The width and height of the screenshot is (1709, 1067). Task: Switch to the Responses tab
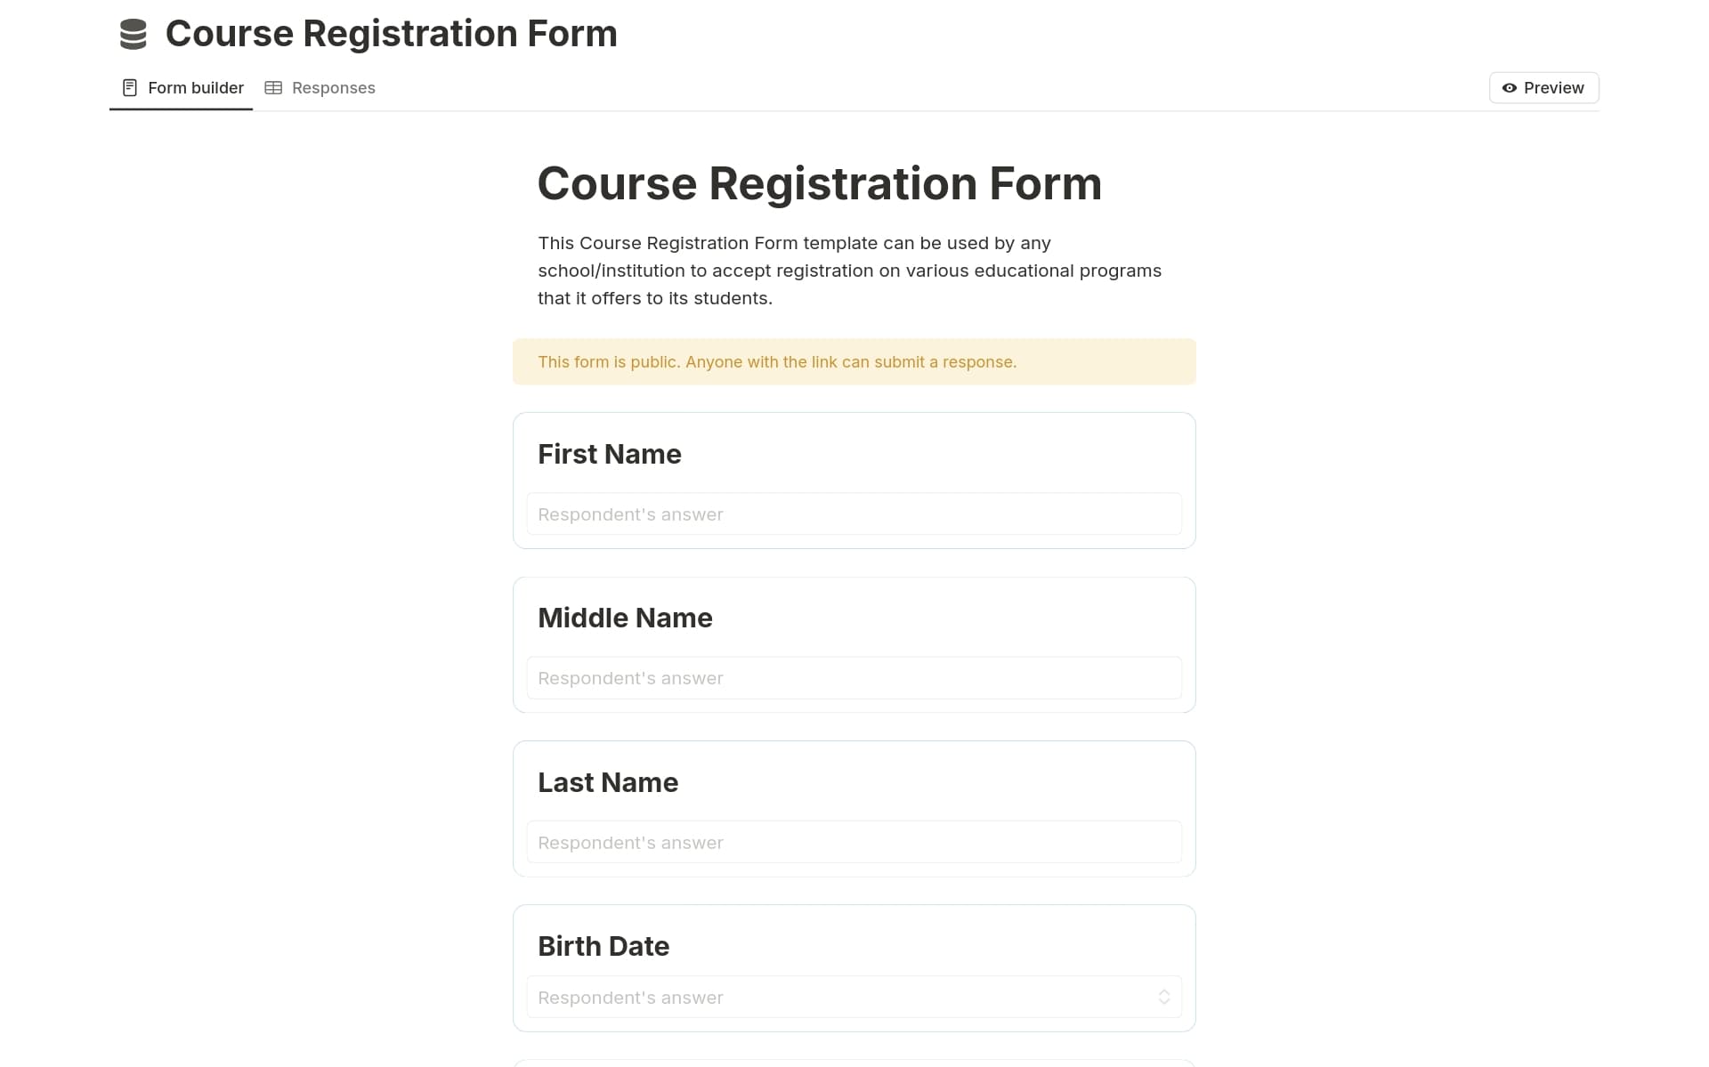coord(333,87)
